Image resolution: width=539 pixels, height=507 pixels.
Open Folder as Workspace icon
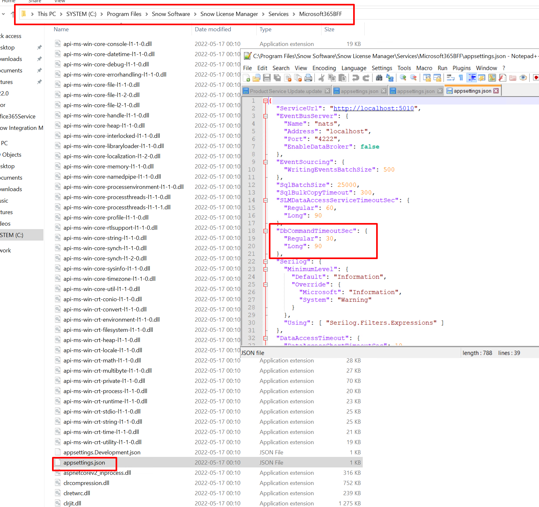pos(513,78)
